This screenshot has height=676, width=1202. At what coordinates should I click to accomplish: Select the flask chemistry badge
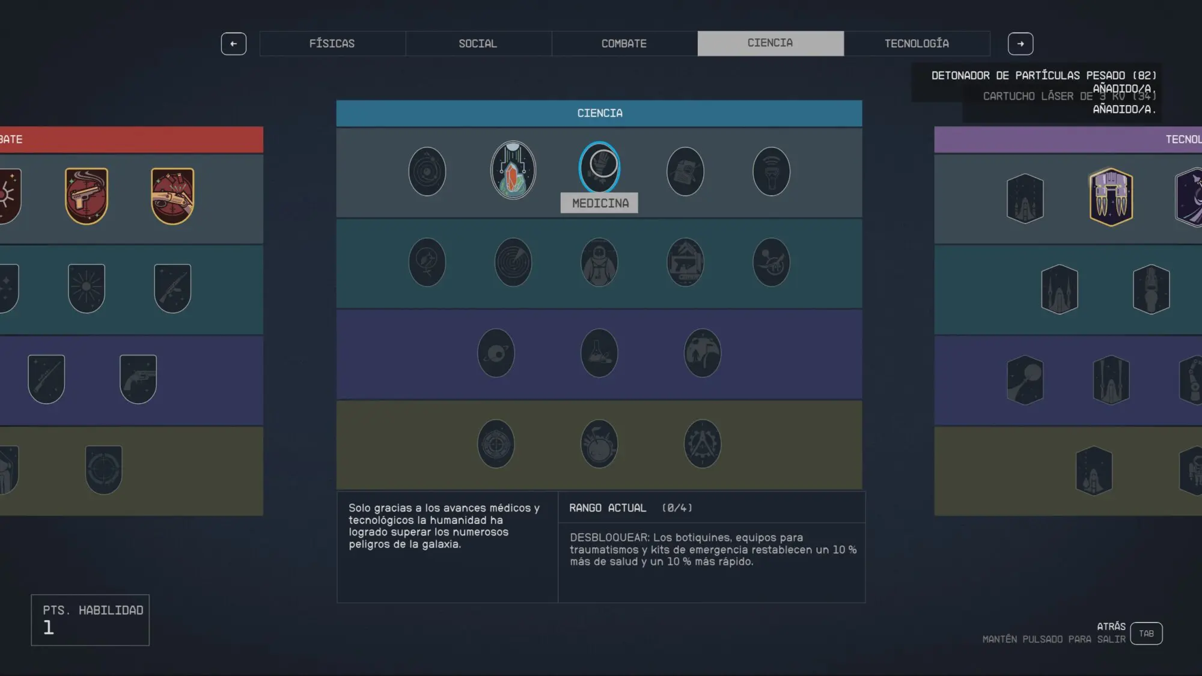599,353
